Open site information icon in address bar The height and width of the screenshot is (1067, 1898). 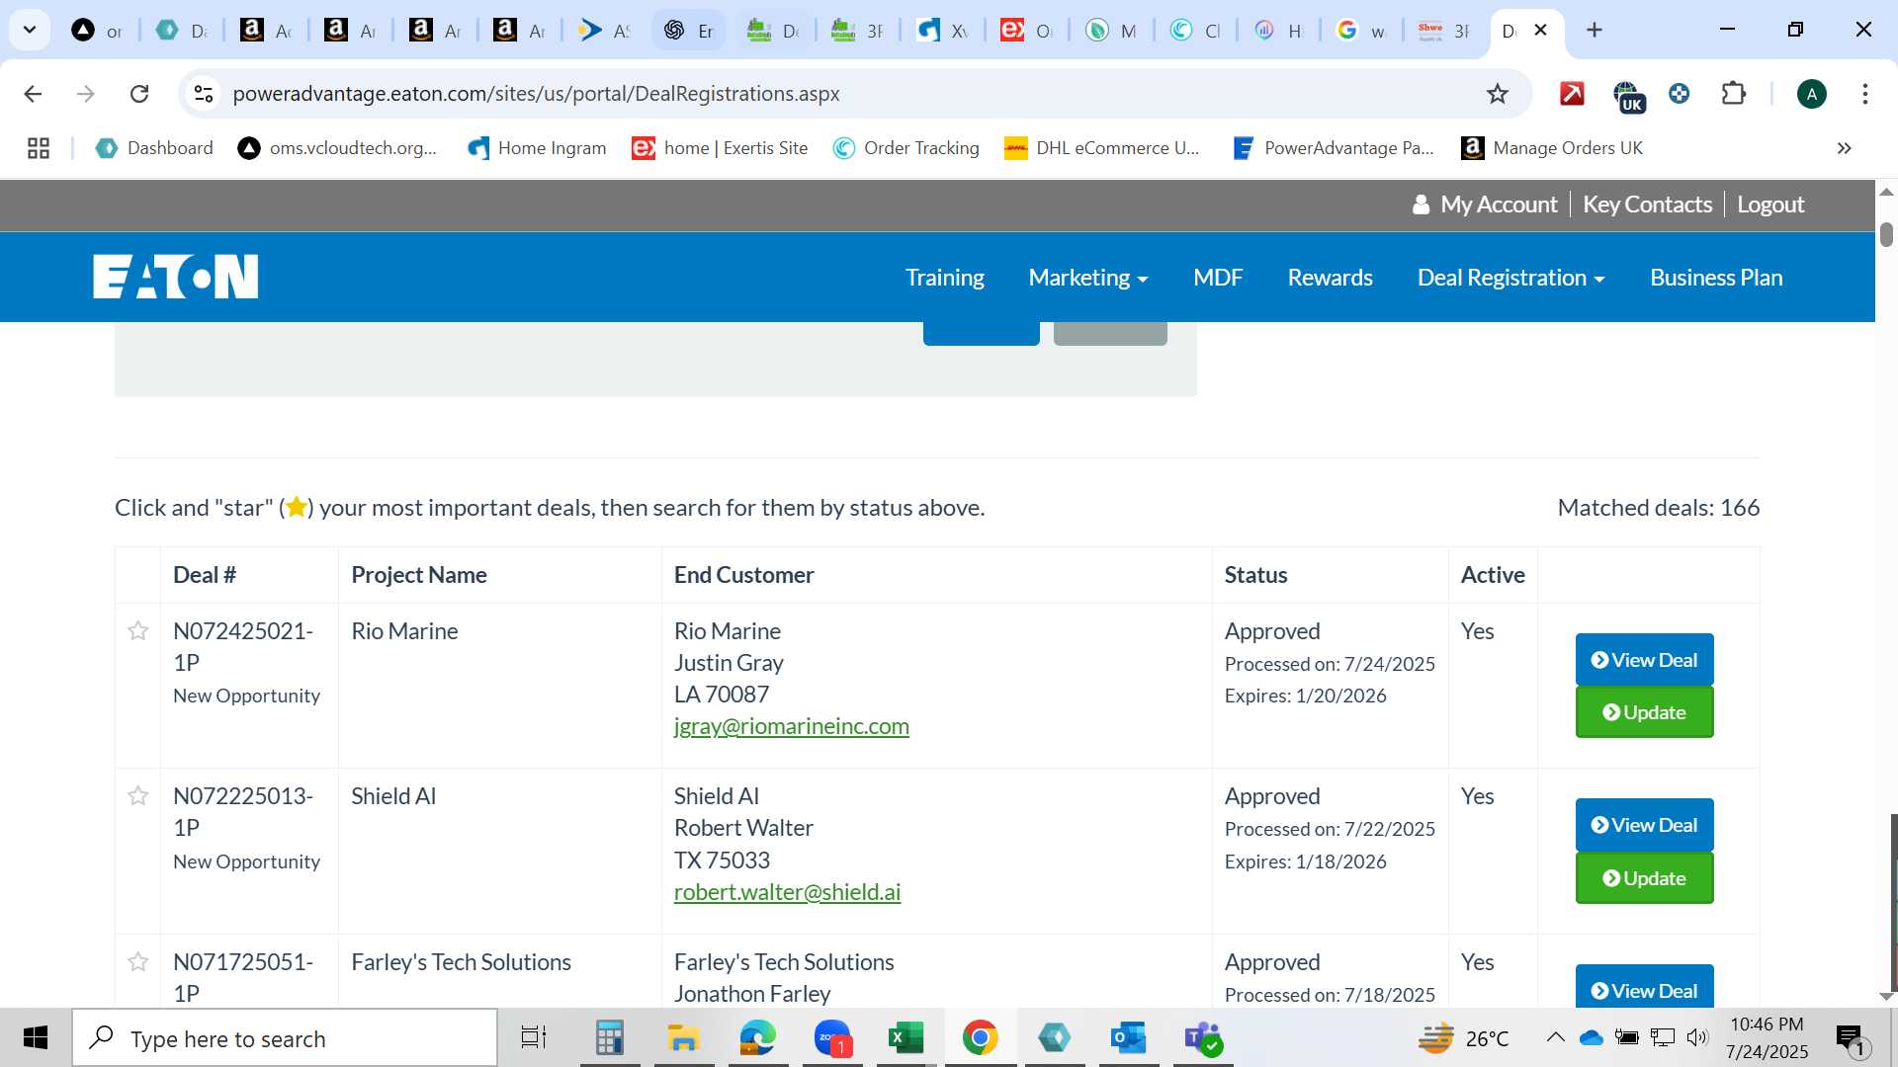pyautogui.click(x=204, y=94)
